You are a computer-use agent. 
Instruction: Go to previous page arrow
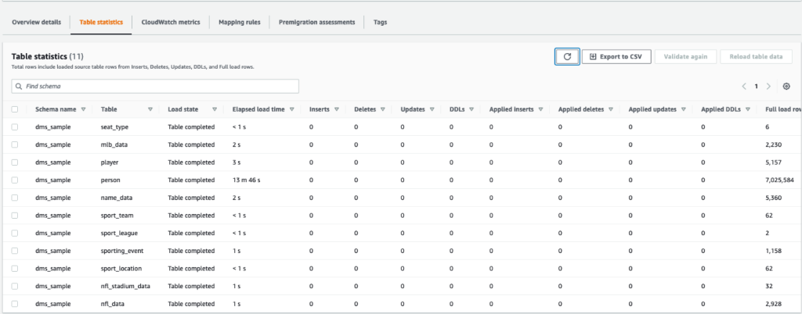(x=744, y=87)
